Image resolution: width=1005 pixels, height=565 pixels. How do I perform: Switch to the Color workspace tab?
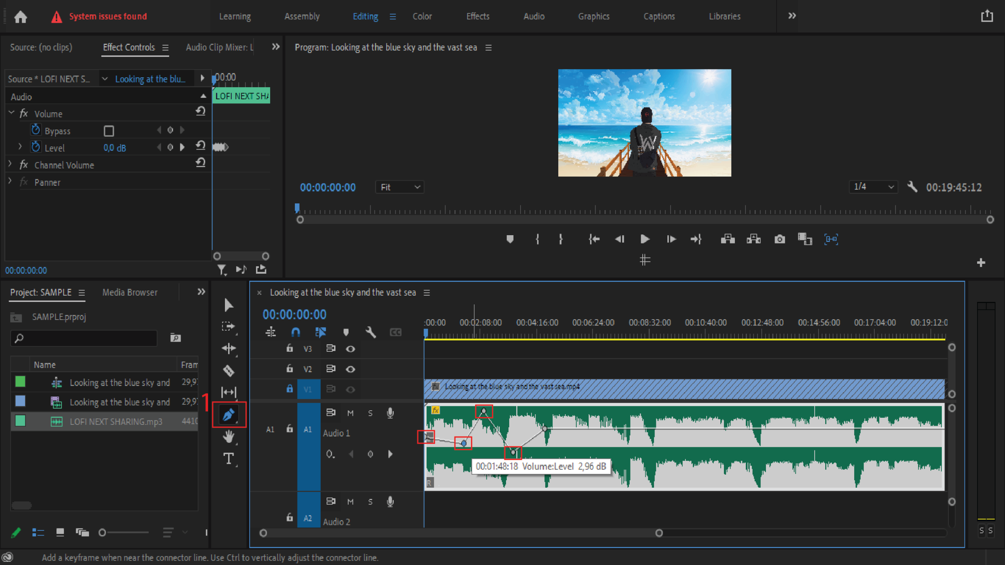[x=422, y=16]
